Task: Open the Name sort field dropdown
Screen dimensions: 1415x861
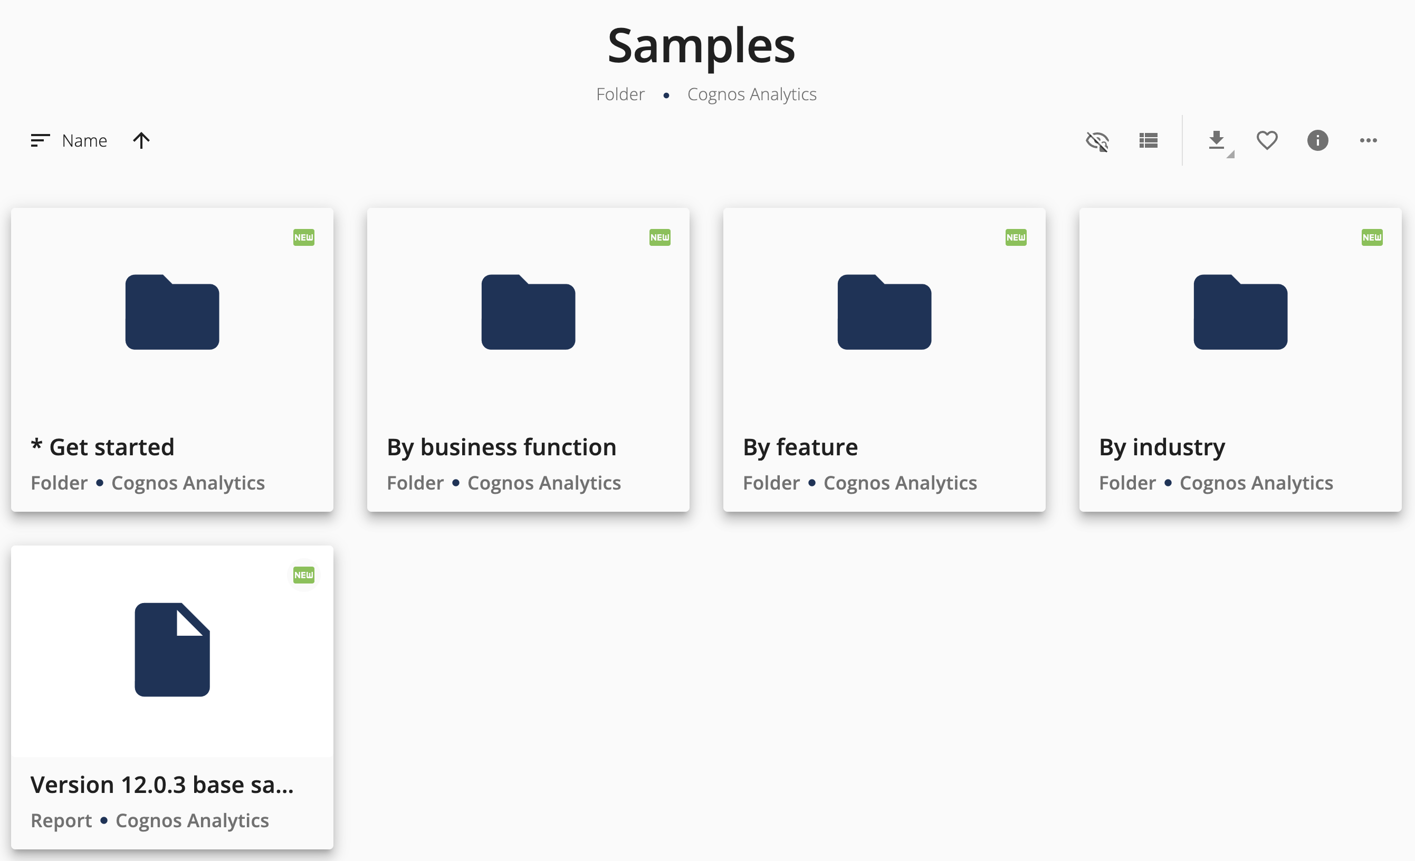Action: (84, 141)
